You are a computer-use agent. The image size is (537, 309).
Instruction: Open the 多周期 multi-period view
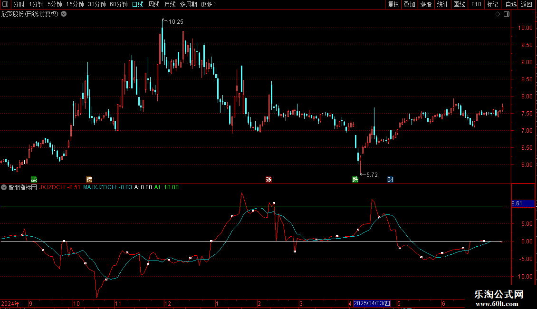[x=188, y=4]
